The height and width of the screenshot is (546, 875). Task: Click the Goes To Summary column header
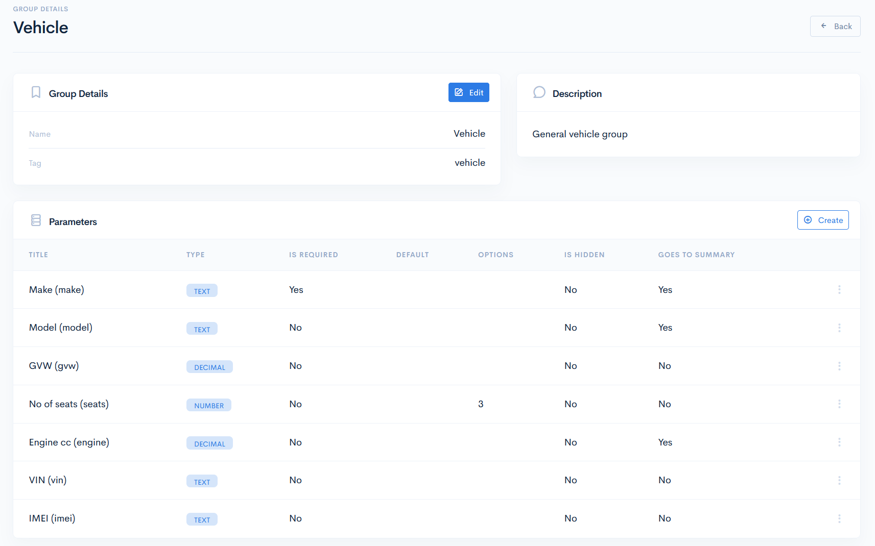(696, 255)
